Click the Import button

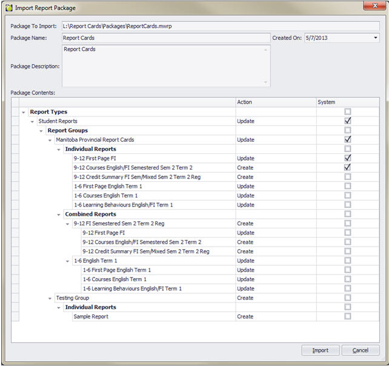(x=320, y=350)
